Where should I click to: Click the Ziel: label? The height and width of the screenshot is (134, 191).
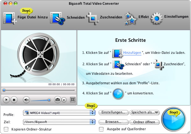7,122
